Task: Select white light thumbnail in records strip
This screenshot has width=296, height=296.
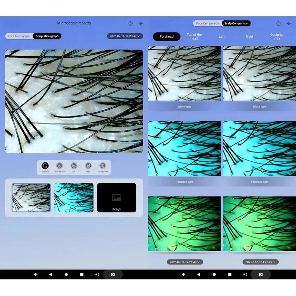Action: point(31,198)
